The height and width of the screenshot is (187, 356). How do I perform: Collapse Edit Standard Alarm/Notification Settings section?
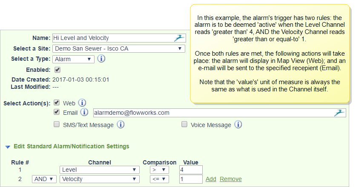click(8, 147)
